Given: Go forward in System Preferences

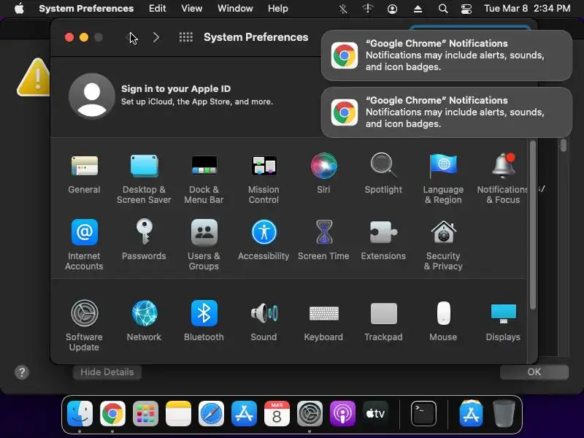Looking at the screenshot, I should 156,37.
